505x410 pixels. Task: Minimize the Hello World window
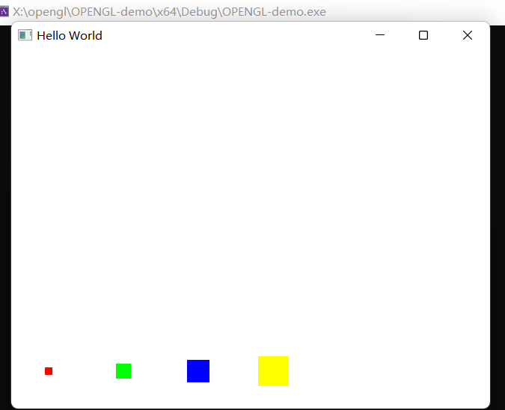coord(380,35)
